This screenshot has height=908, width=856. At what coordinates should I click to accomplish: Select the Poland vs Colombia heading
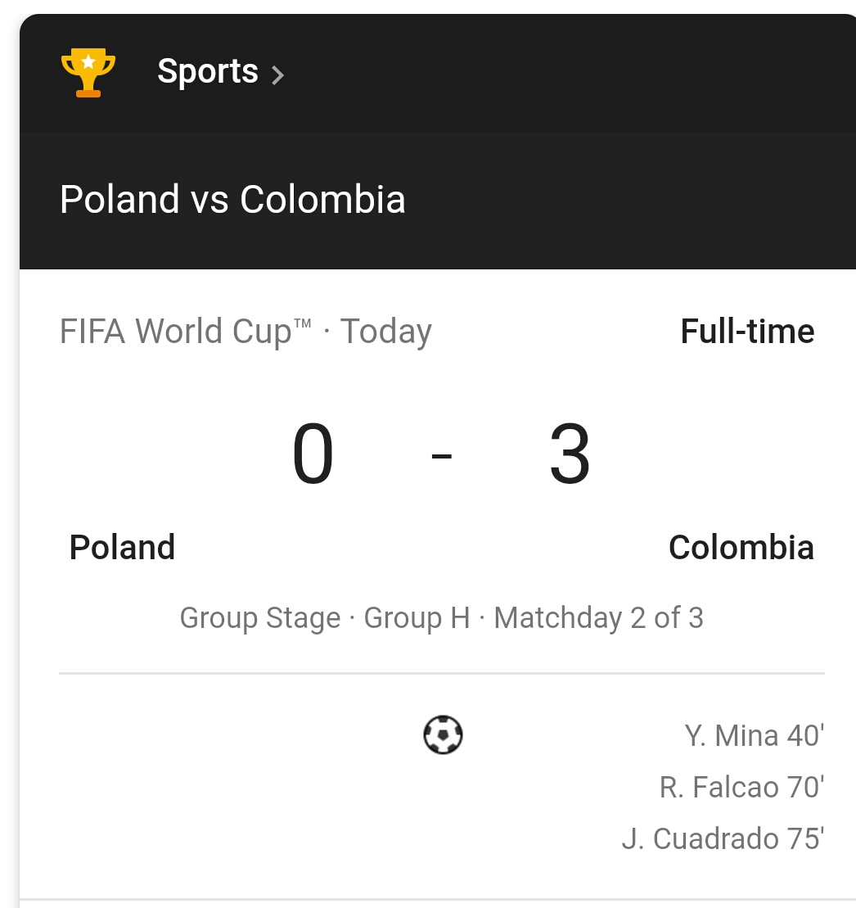click(232, 200)
